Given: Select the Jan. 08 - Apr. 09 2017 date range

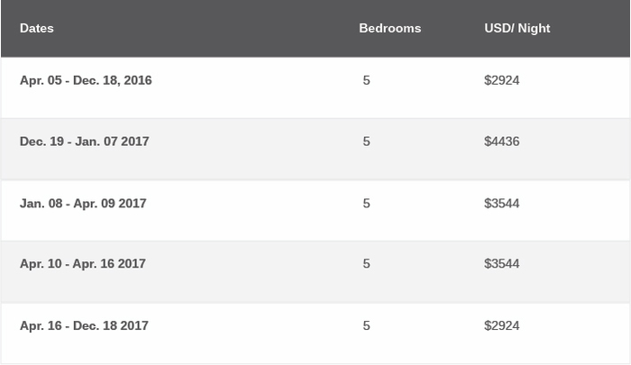Looking at the screenshot, I should [x=83, y=203].
